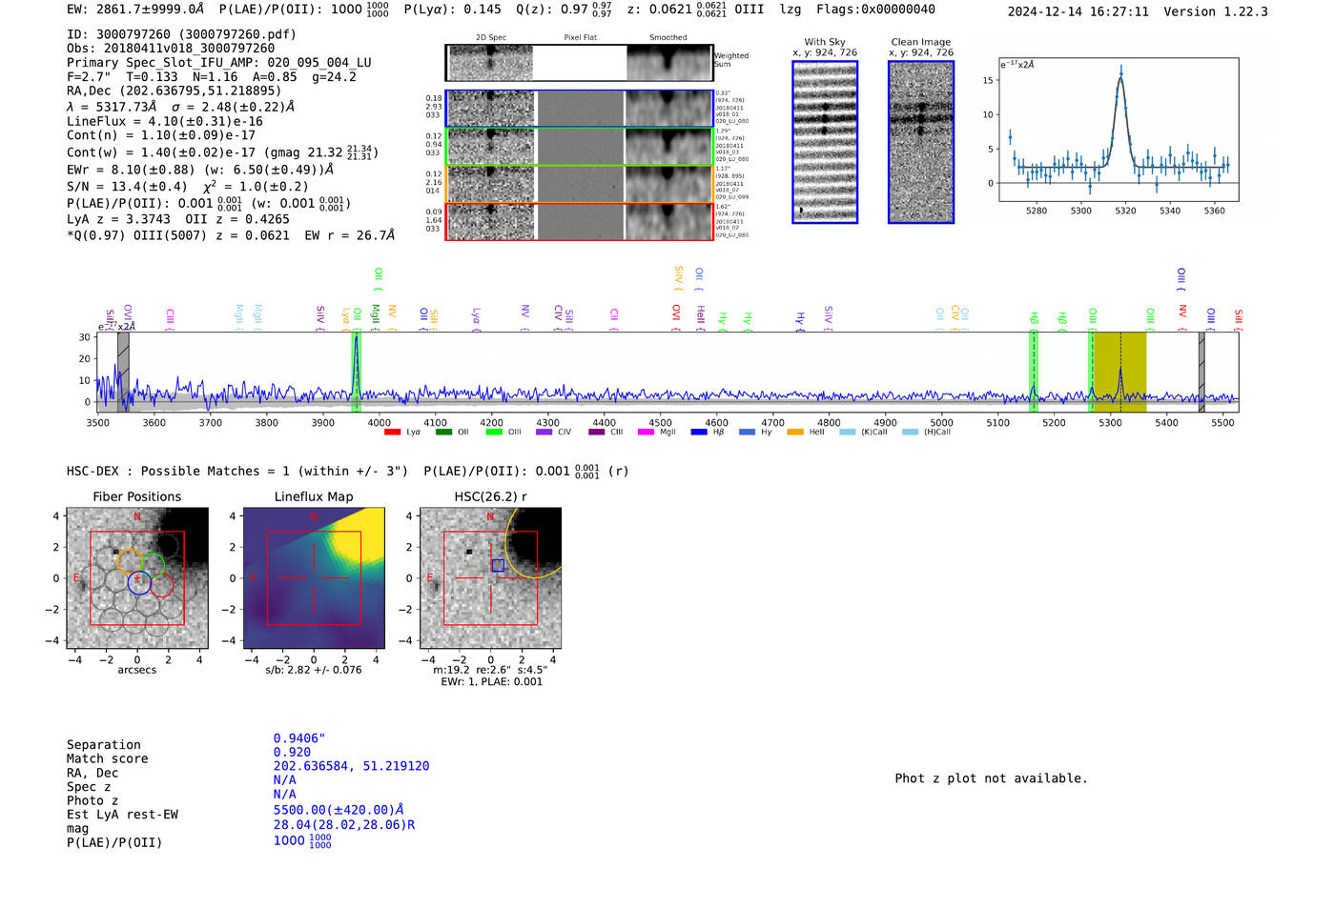The width and height of the screenshot is (1335, 908).
Task: Click the Est LyA rest-EW value 5500.00(±420.00)Å
Action: tap(339, 810)
